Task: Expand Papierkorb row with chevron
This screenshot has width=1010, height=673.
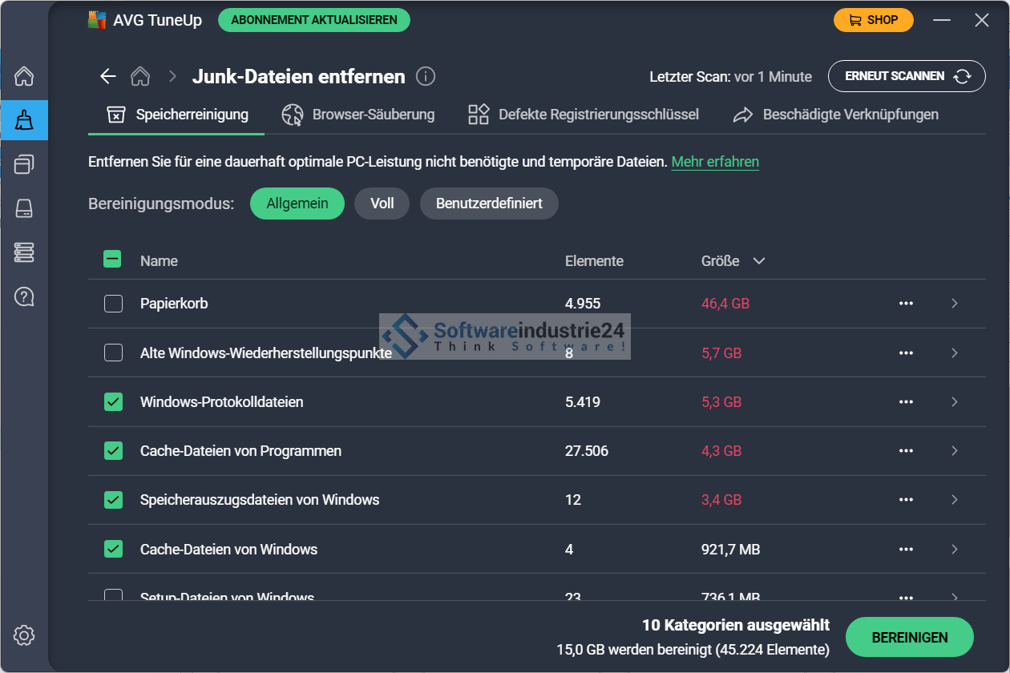Action: pos(954,304)
